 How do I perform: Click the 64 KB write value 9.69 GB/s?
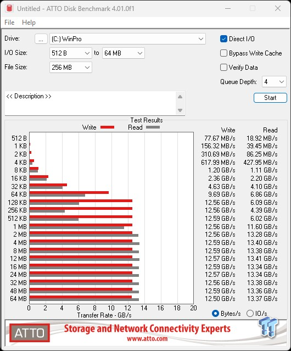(222, 194)
